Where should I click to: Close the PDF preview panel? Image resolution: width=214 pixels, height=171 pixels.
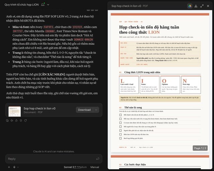click(x=208, y=6)
